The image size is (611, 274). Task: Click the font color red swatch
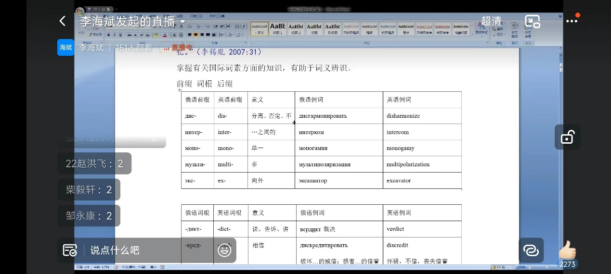[165, 35]
